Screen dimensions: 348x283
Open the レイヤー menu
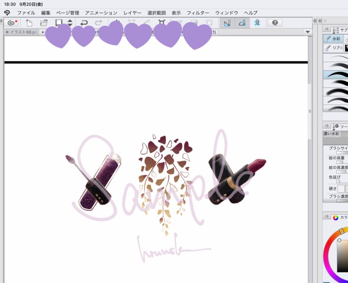coord(132,13)
